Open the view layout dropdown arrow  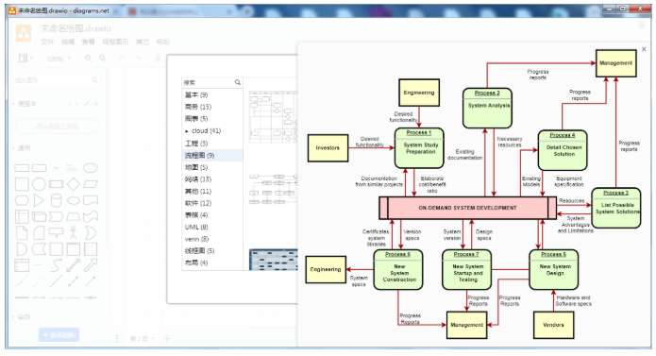[31, 59]
